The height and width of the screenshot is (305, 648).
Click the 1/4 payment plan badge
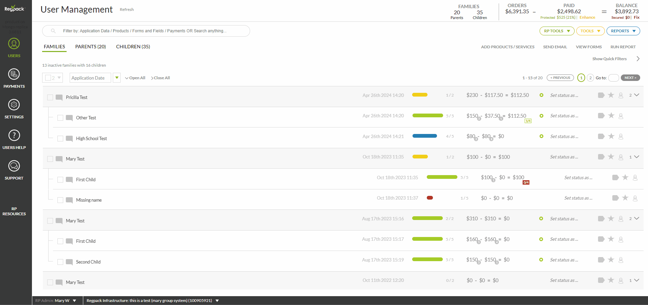[528, 121]
